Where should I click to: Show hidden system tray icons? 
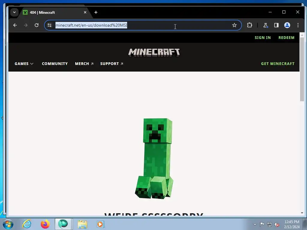pyautogui.click(x=255, y=224)
